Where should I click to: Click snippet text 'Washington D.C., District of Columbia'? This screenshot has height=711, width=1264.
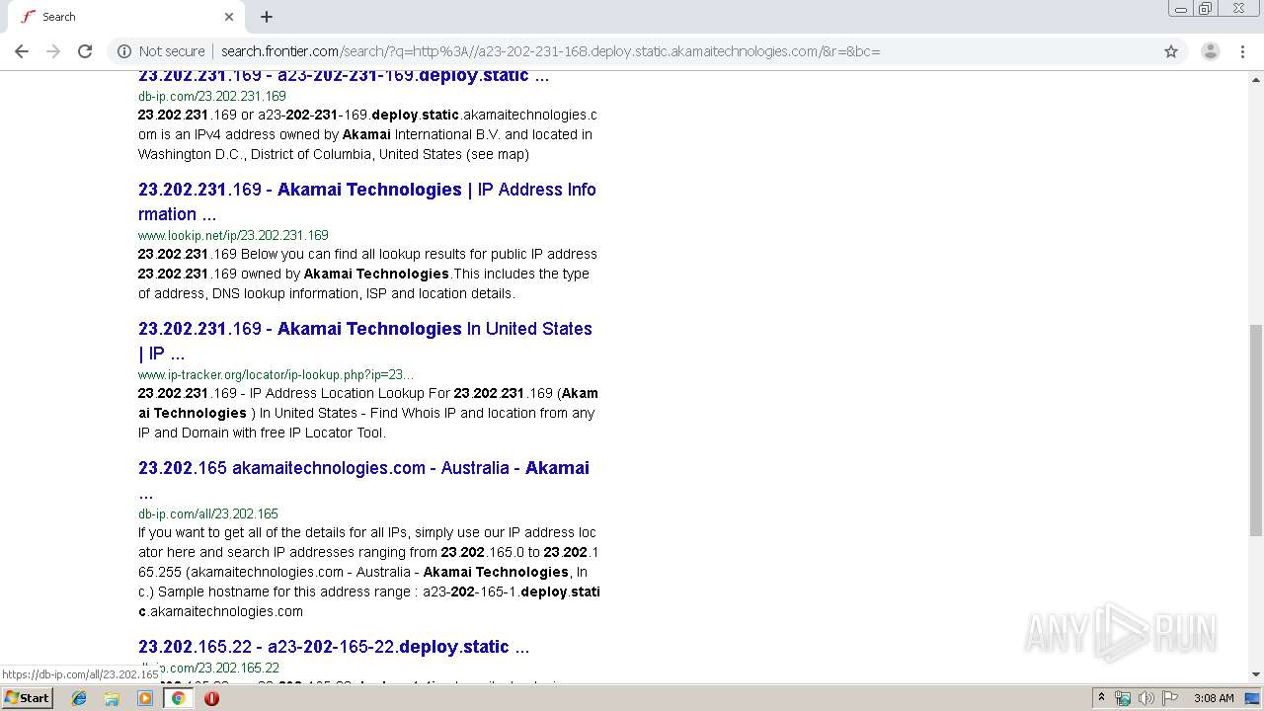257,154
